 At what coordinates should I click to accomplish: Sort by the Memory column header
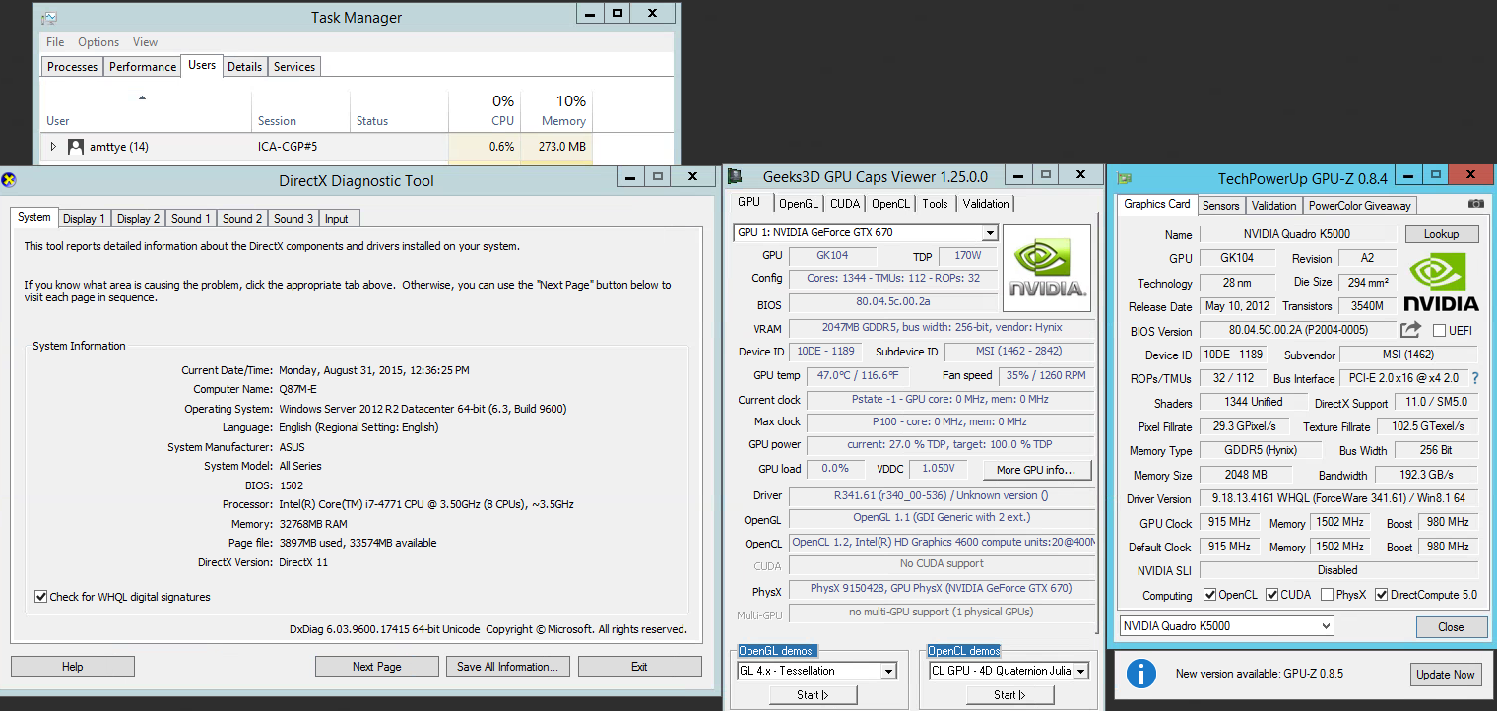tap(556, 110)
